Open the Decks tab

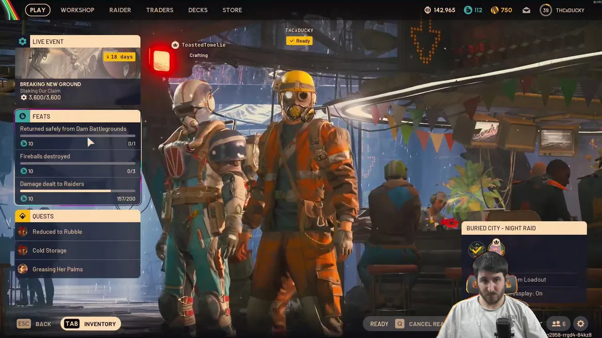click(x=198, y=10)
